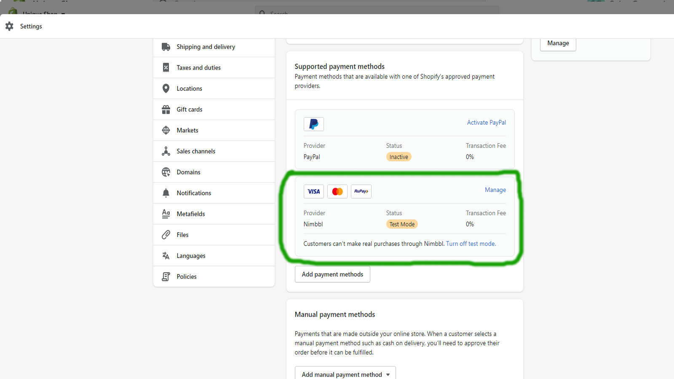
Task: Click the Domains globe icon
Action: [166, 172]
